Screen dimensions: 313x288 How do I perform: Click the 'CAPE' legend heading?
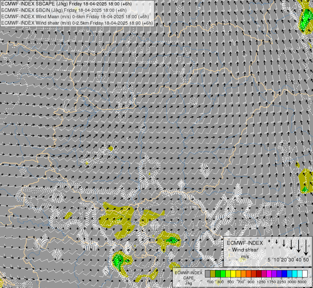point(188,278)
